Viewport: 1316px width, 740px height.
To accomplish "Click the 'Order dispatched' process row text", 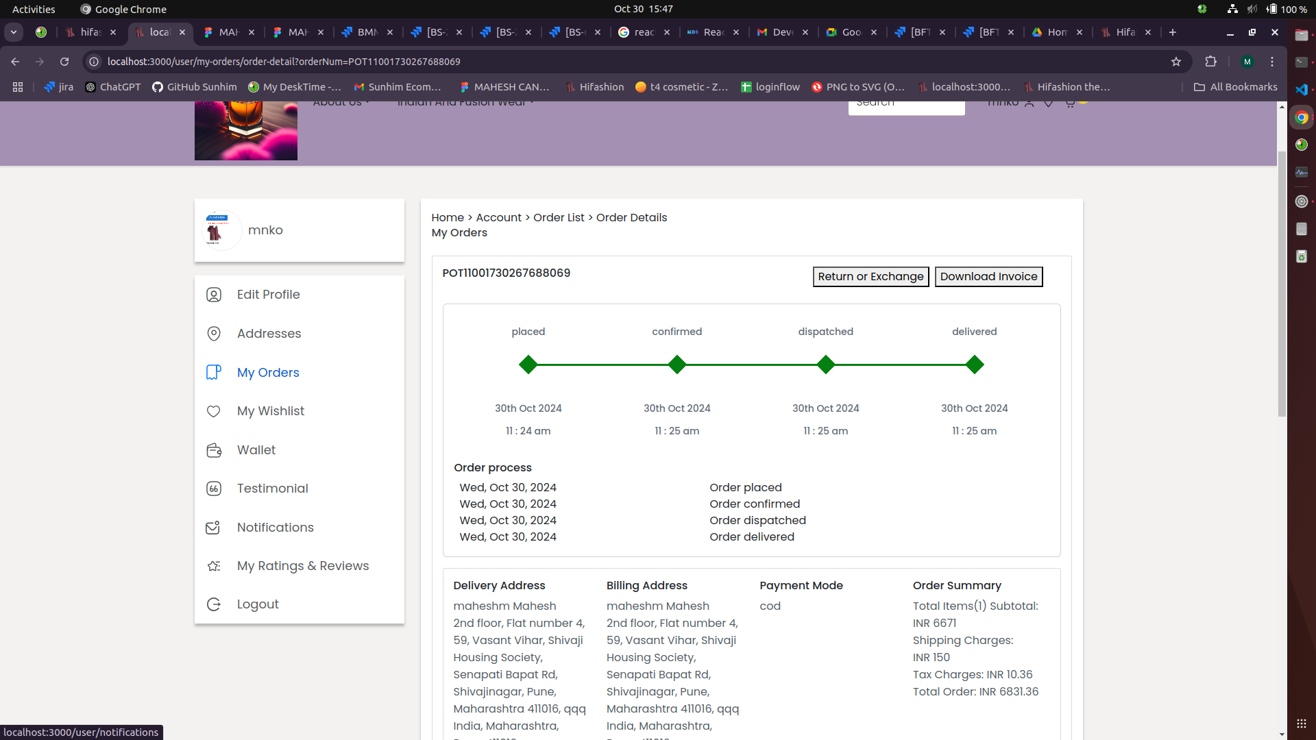I will coord(757,521).
